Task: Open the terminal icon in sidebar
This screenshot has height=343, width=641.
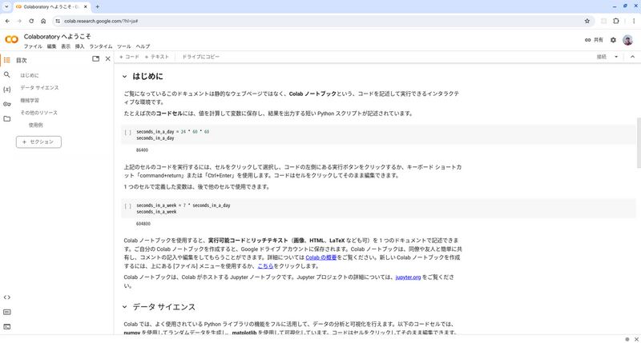Action: [x=7, y=327]
